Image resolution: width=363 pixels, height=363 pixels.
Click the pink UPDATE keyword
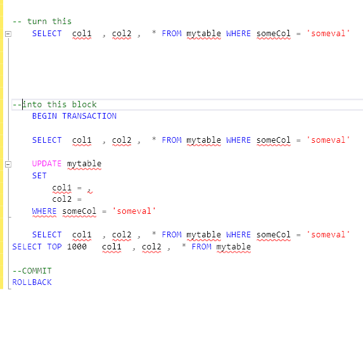coord(46,164)
